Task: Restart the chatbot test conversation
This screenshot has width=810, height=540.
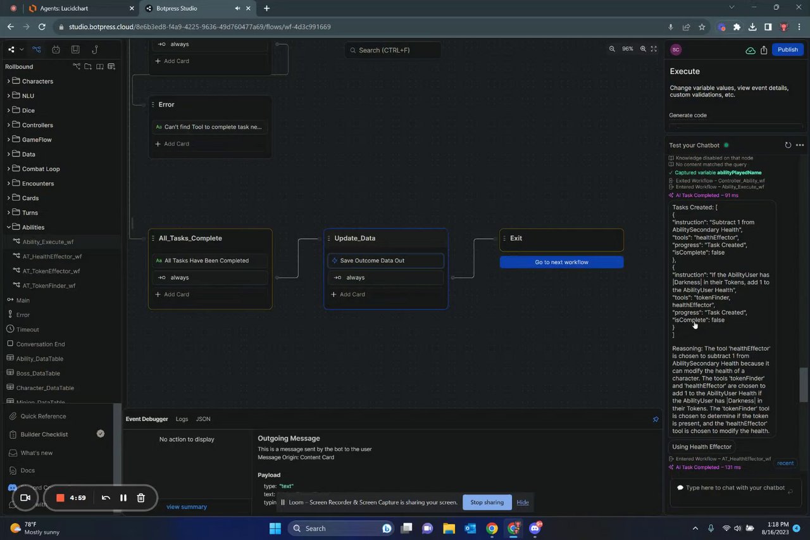Action: (x=788, y=145)
